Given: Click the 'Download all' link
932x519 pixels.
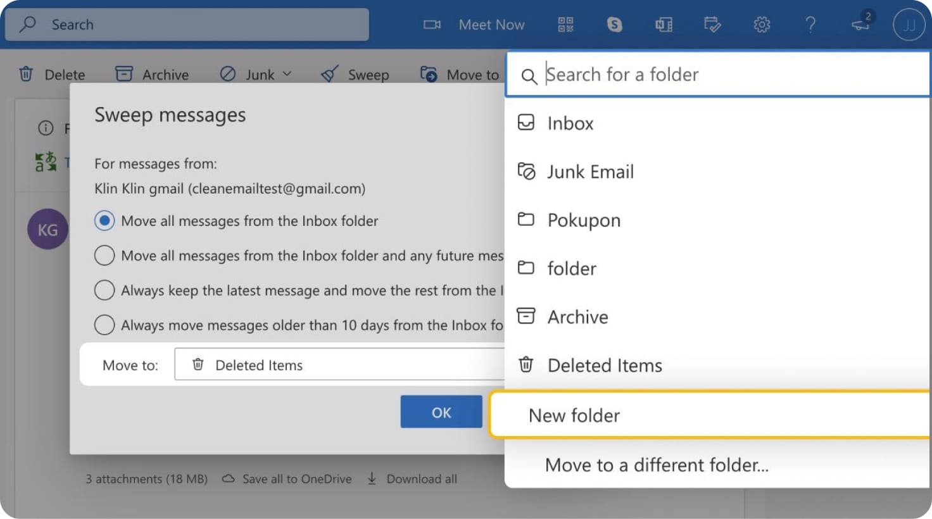Looking at the screenshot, I should click(420, 479).
